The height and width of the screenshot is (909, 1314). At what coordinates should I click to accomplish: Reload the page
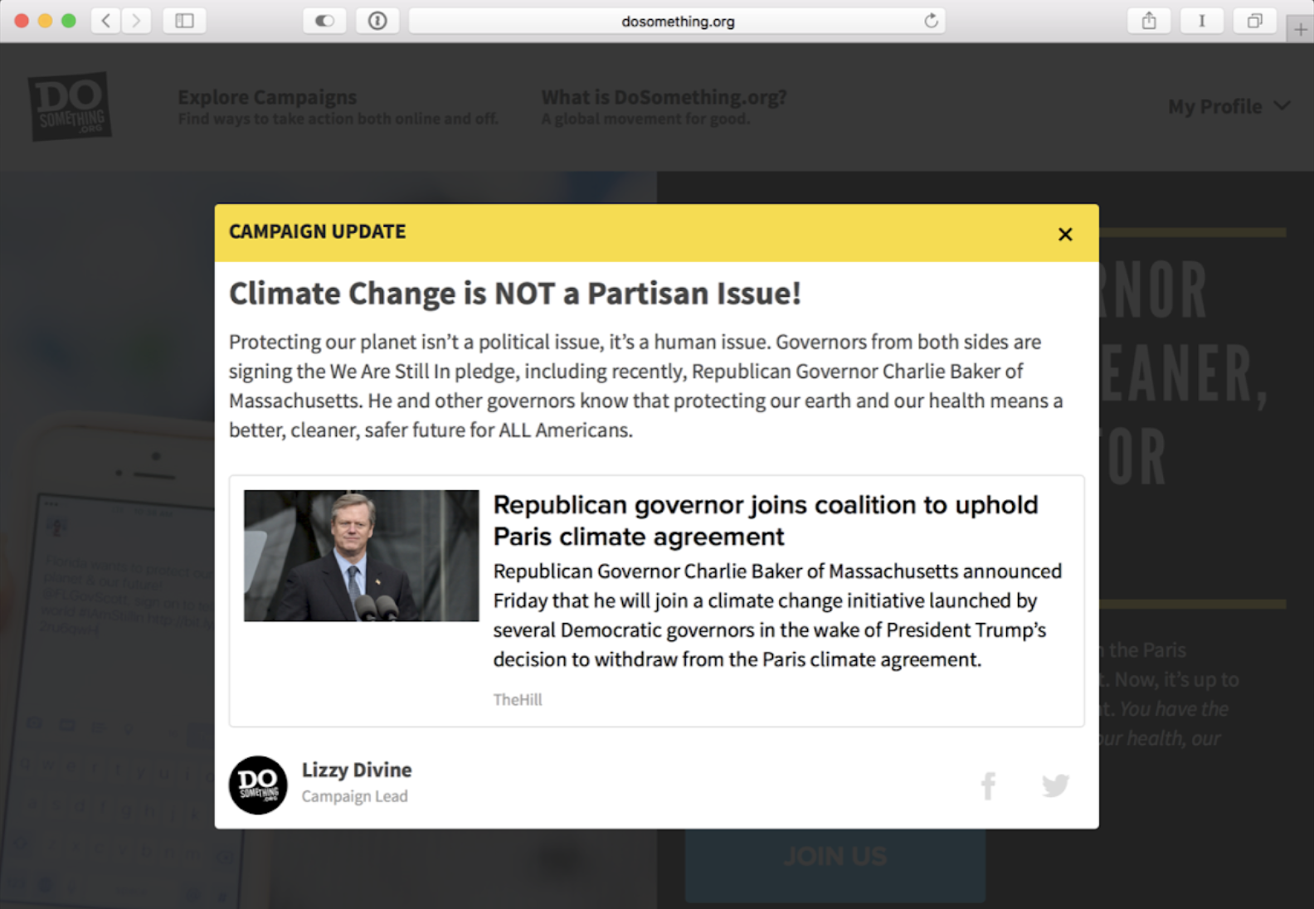tap(931, 21)
